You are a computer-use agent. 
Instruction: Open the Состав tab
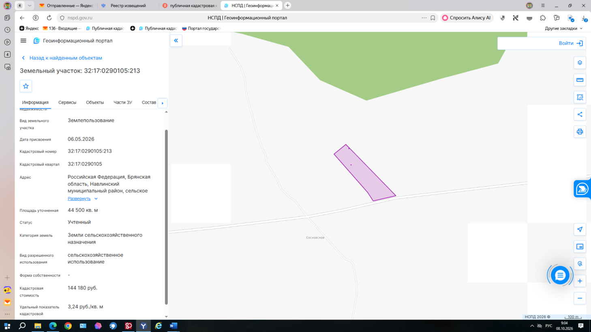(149, 102)
